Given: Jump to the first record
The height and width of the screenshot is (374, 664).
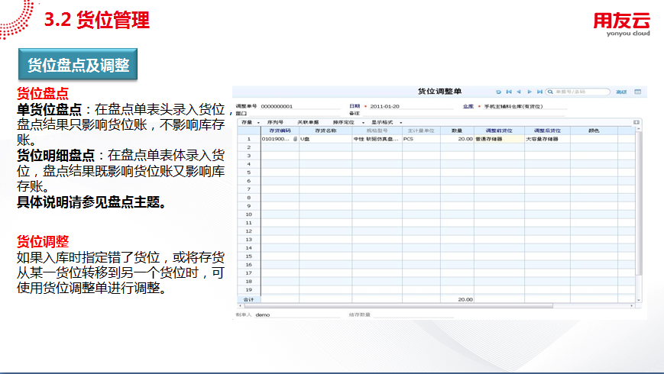Looking at the screenshot, I should [509, 92].
